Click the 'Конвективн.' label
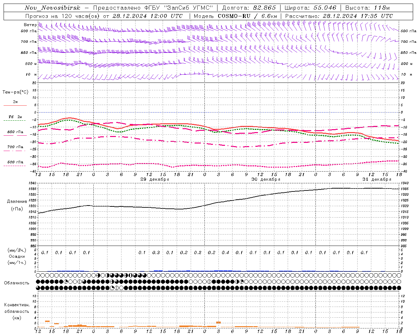This screenshot has height=334, width=418. tap(17, 305)
